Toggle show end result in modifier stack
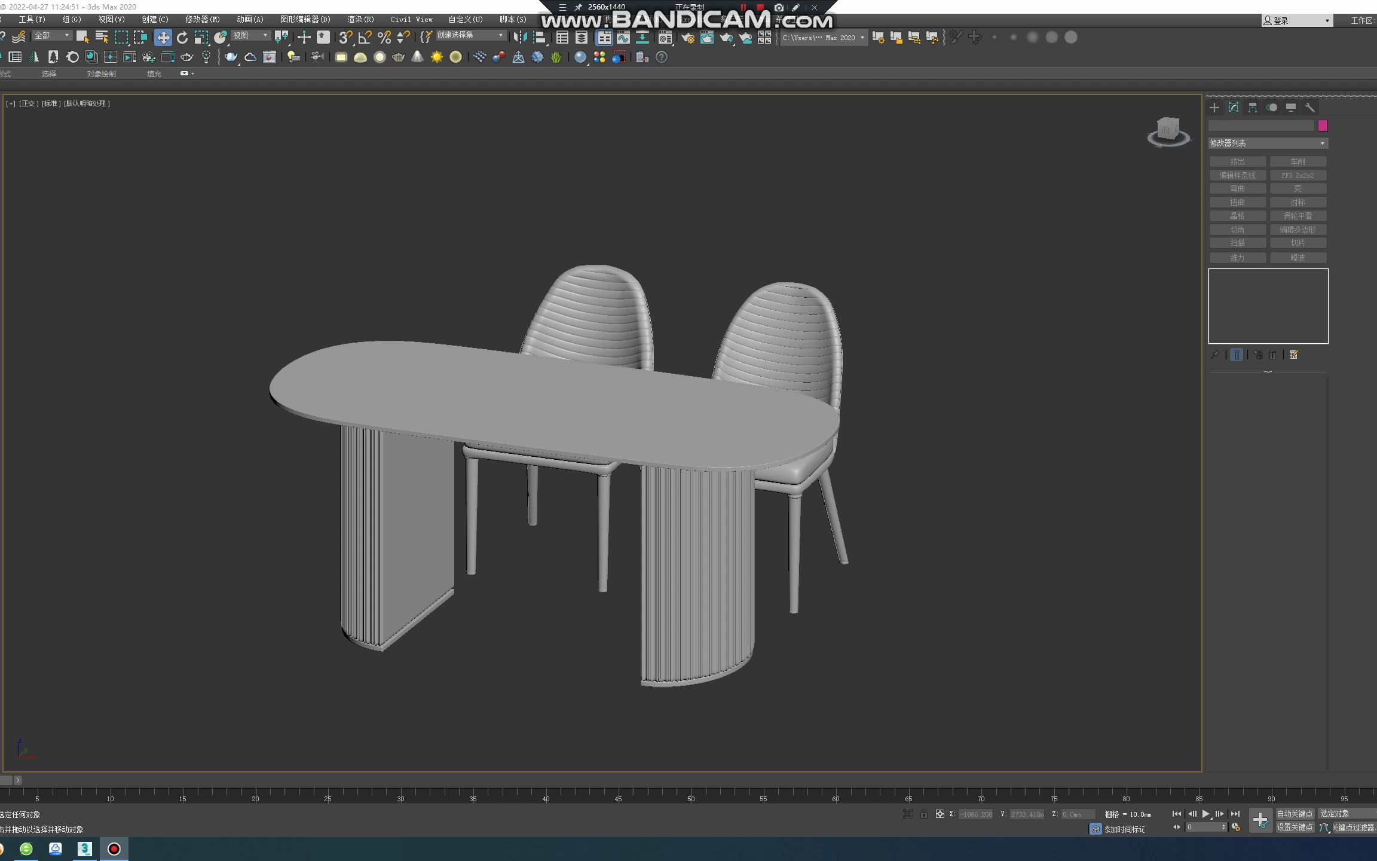 [1237, 355]
